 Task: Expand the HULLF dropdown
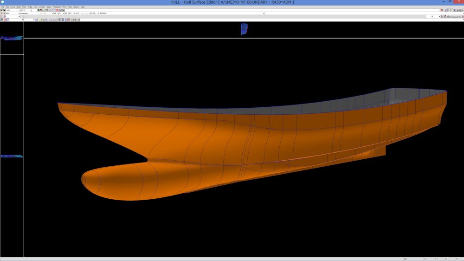click(x=31, y=10)
